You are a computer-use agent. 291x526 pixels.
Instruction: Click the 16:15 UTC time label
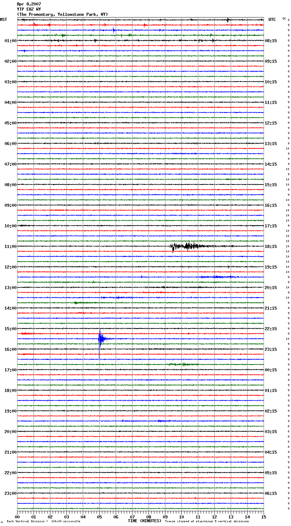pyautogui.click(x=271, y=205)
